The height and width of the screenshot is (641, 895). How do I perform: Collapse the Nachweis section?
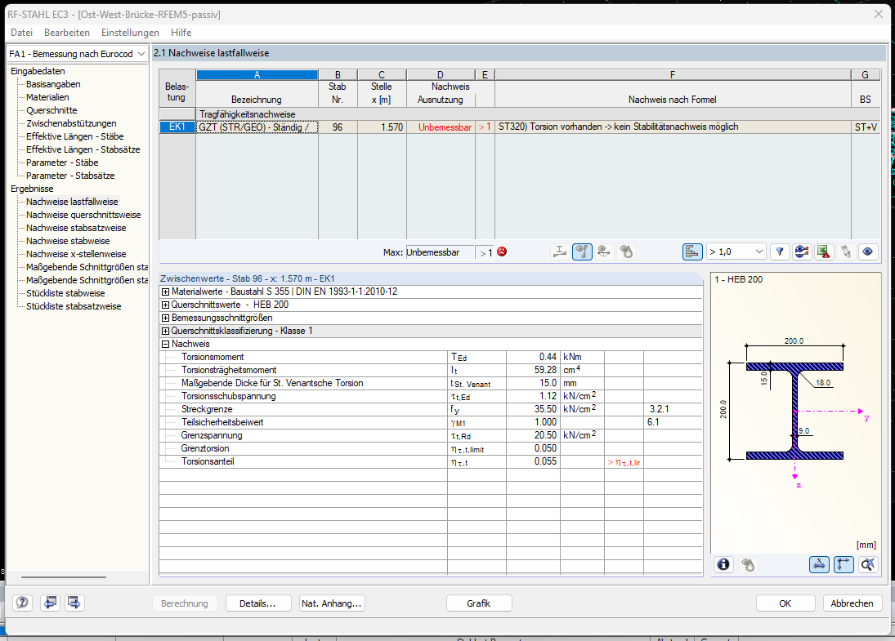[x=165, y=344]
